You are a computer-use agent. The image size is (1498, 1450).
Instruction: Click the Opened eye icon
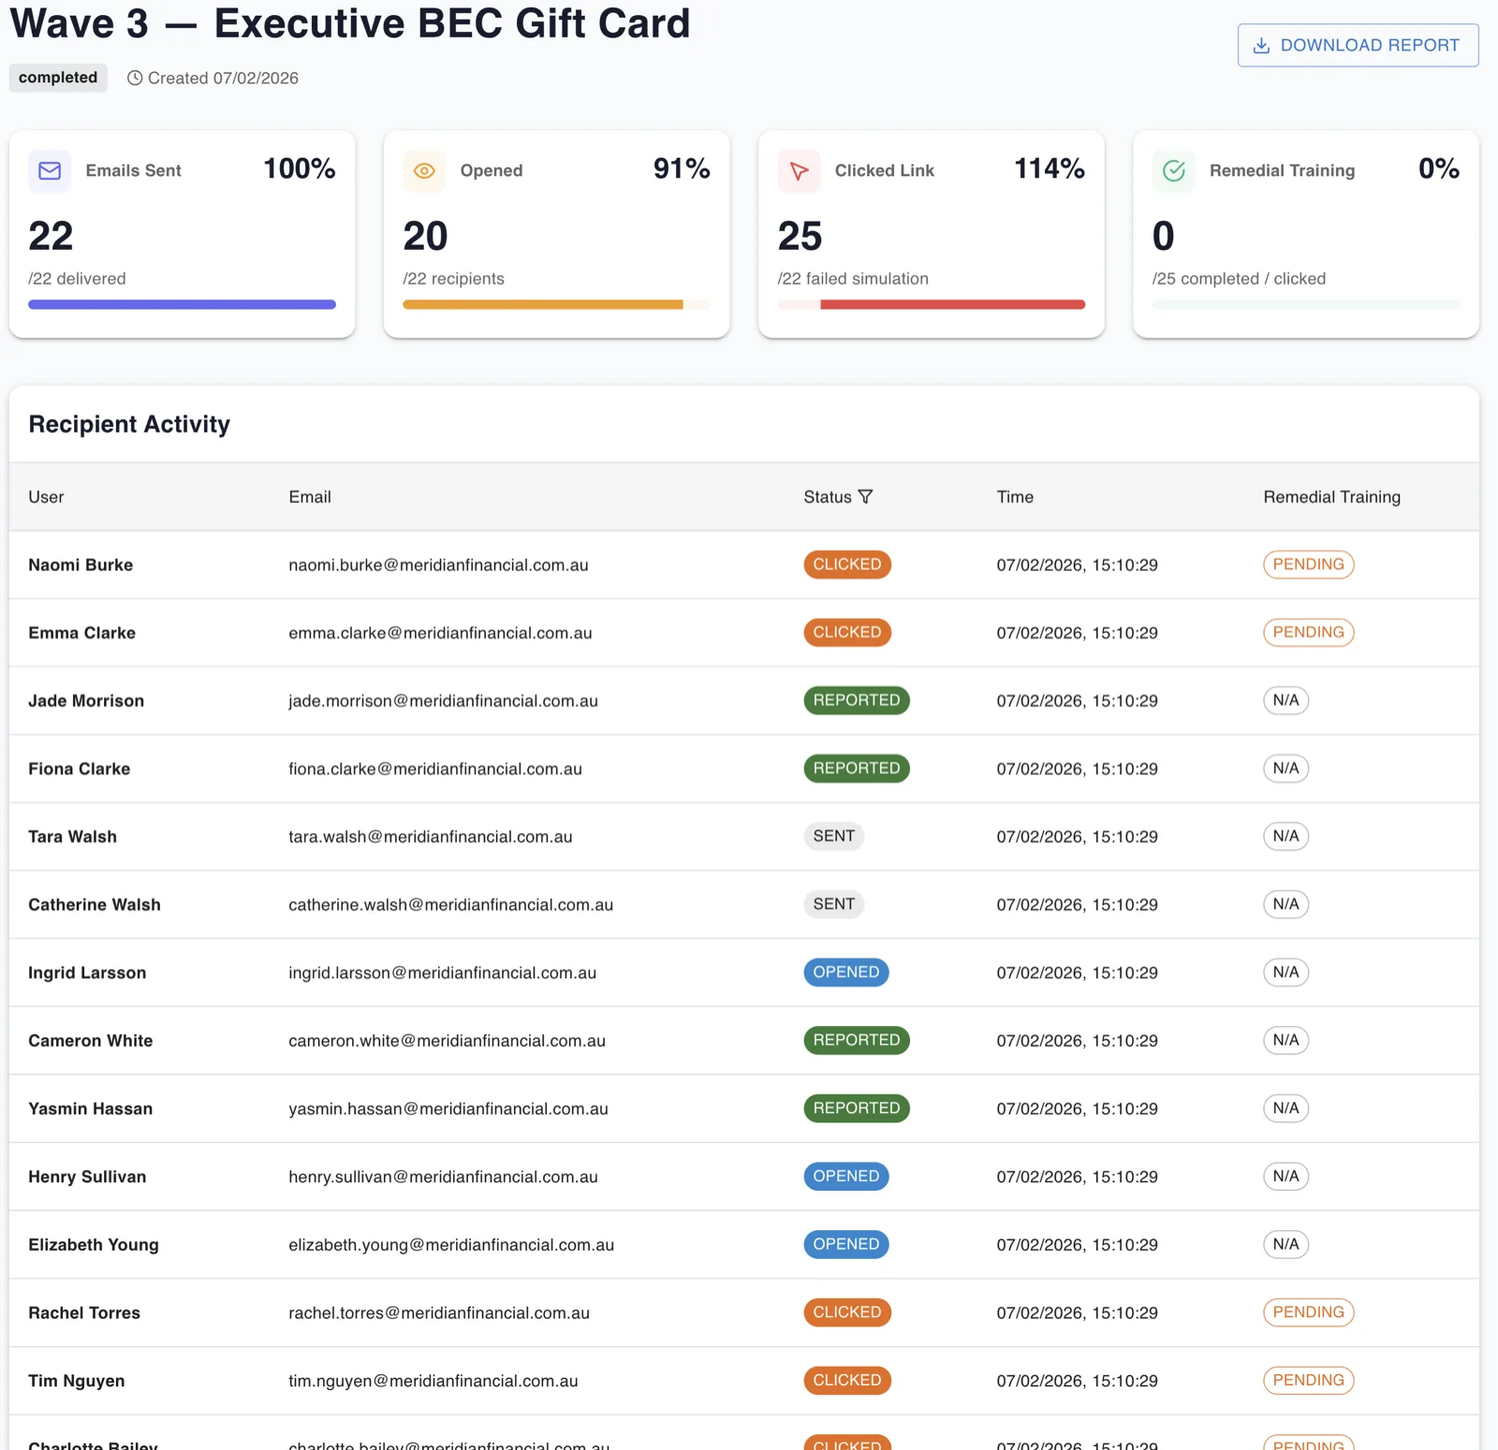tap(424, 170)
